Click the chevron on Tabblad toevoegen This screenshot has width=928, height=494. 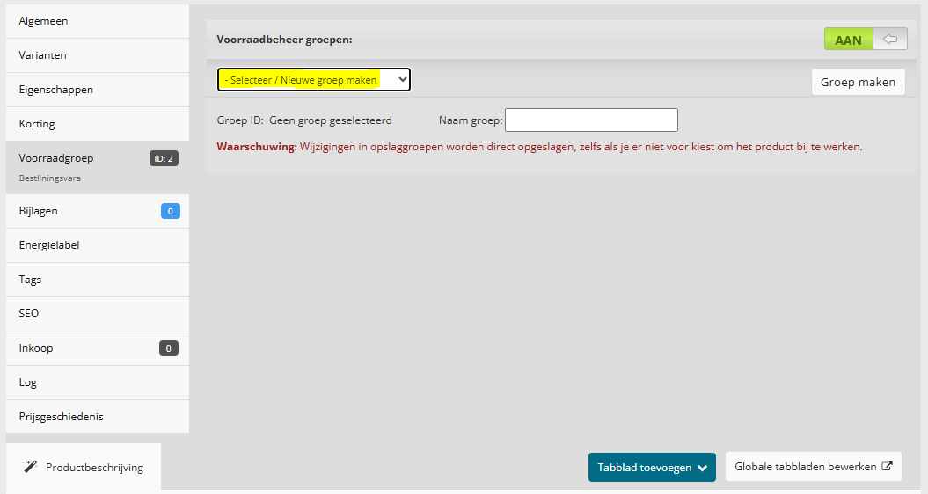[703, 468]
